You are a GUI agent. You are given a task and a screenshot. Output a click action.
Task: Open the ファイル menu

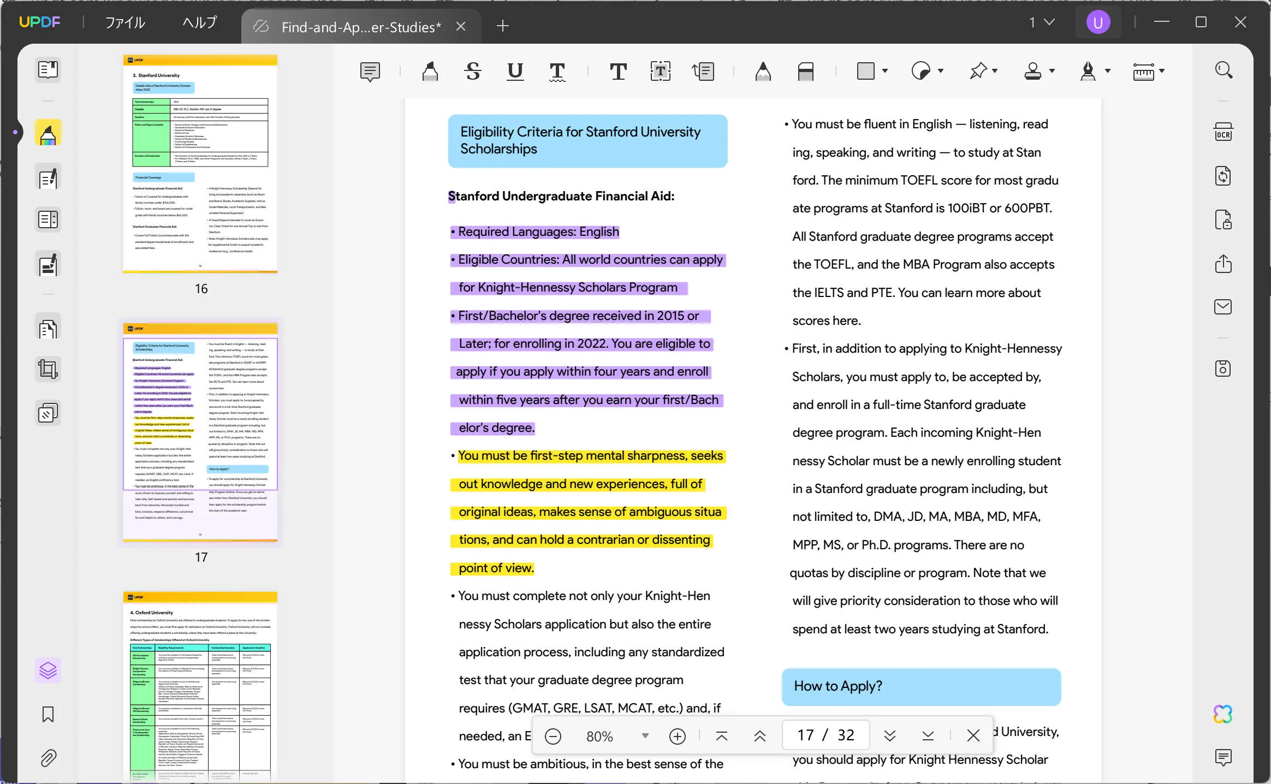[125, 23]
